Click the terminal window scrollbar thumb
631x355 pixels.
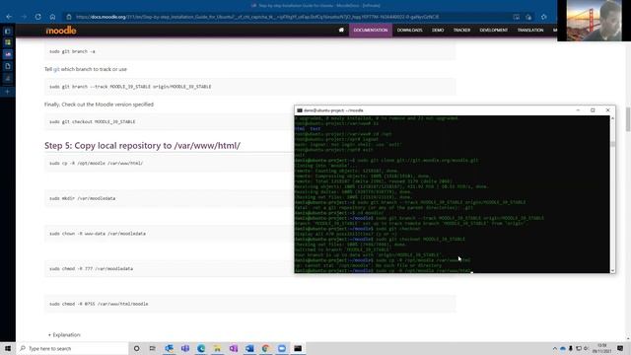pyautogui.click(x=612, y=144)
